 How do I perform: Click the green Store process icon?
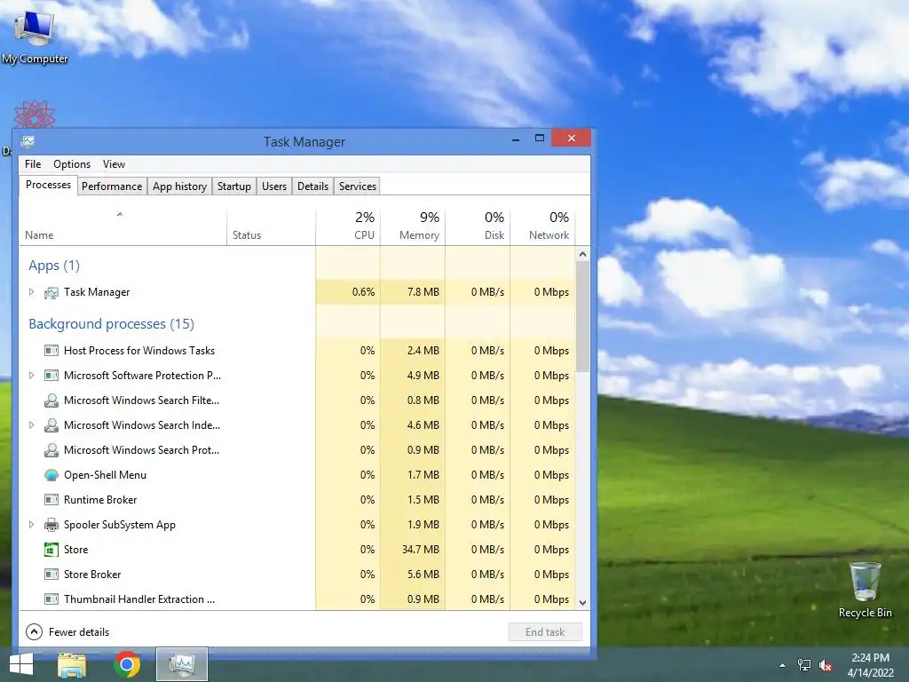[51, 549]
